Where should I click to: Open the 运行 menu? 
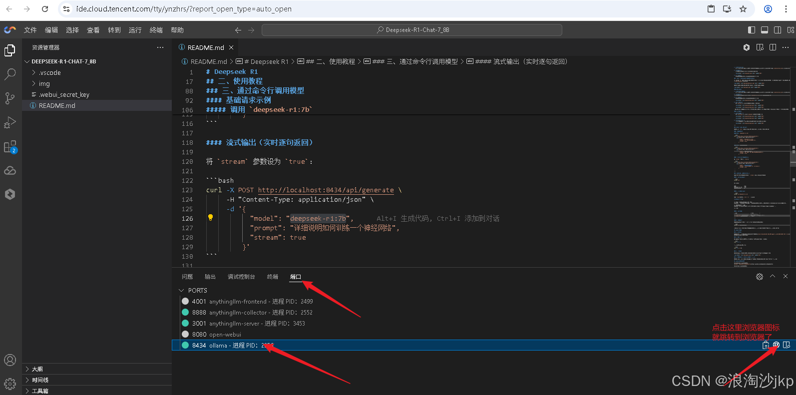click(135, 30)
